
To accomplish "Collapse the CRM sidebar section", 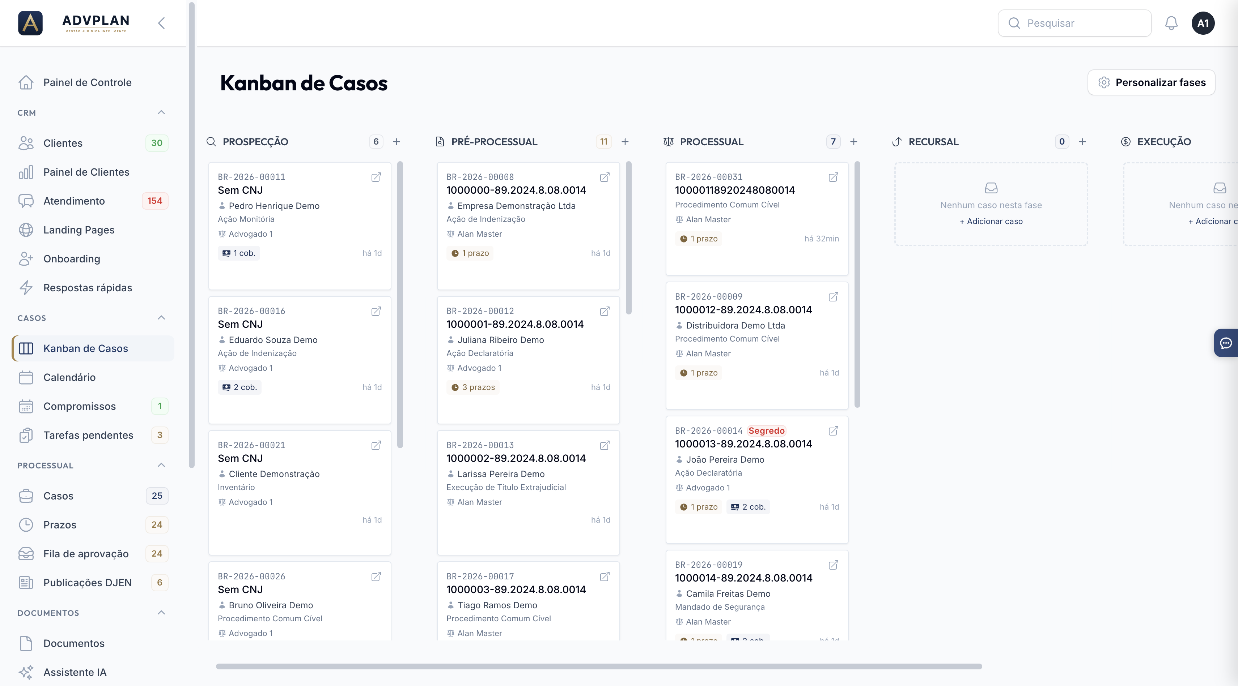I will (x=161, y=112).
